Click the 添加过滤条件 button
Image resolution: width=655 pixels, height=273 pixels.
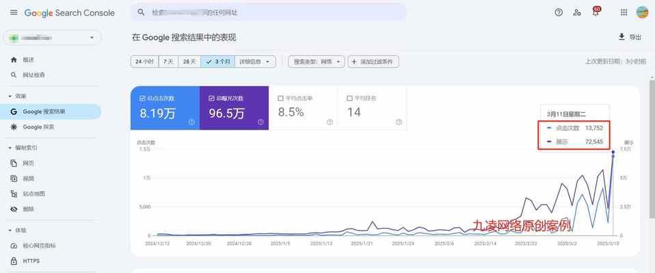pyautogui.click(x=373, y=61)
